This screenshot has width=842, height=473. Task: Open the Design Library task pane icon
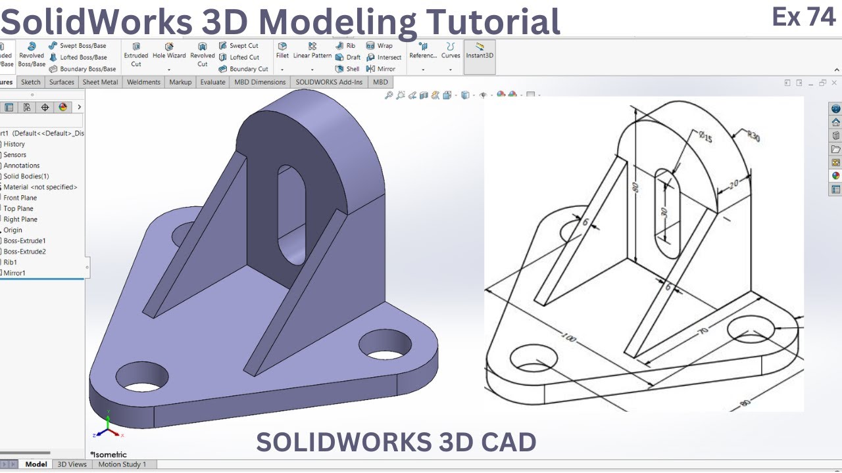(x=835, y=135)
